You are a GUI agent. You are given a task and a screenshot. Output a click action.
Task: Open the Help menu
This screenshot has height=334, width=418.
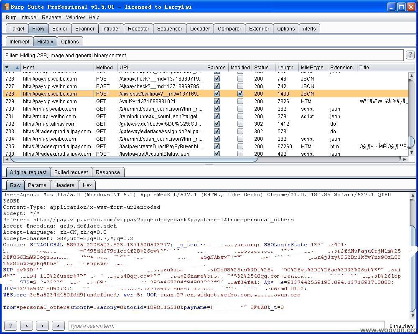tap(94, 17)
